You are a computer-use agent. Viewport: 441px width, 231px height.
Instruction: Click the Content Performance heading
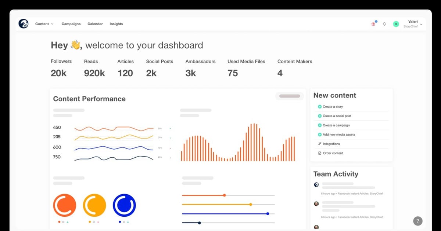pos(89,99)
